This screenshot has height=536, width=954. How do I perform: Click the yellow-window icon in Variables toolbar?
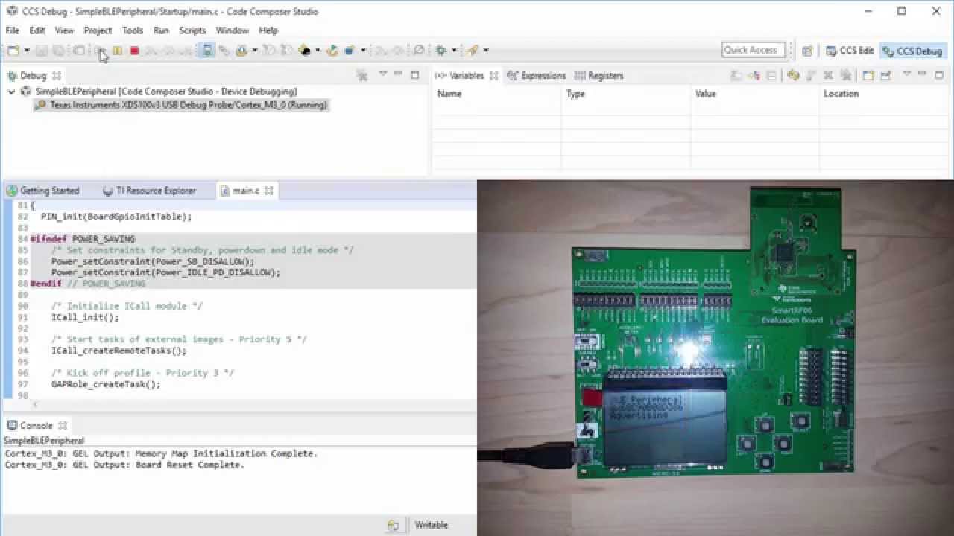pos(868,75)
